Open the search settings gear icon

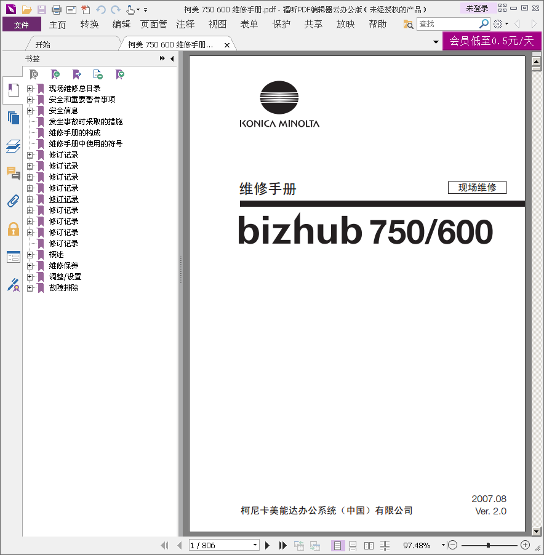pos(498,24)
